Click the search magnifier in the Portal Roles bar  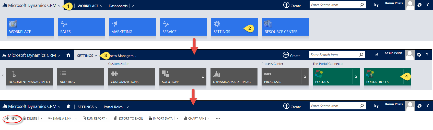[x=362, y=106]
